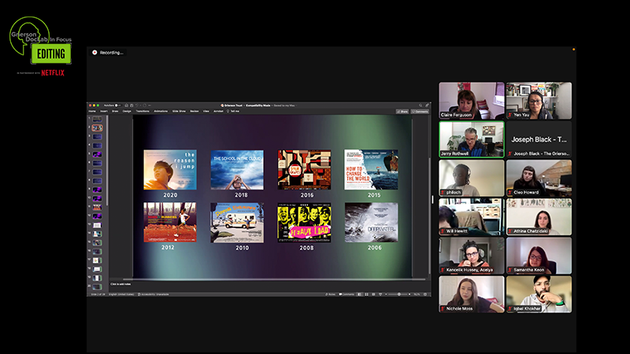Toggle the AutoSave switch in PowerPoint
This screenshot has width=630, height=354.
point(118,105)
